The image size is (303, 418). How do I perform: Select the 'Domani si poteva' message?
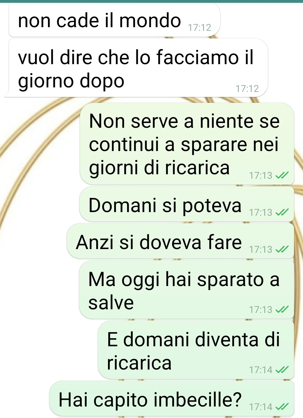click(x=187, y=204)
